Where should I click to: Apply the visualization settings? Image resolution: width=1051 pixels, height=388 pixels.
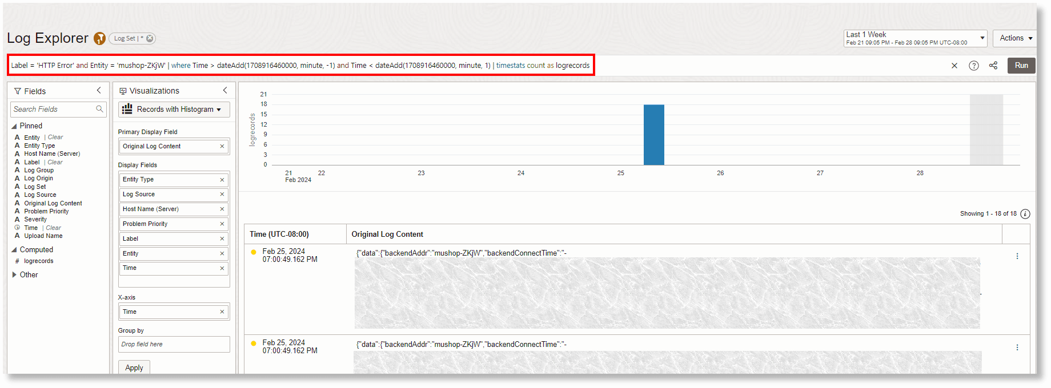[x=134, y=367]
